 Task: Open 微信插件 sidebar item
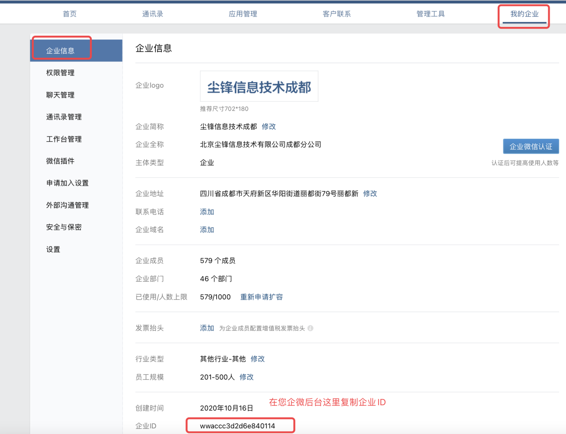click(60, 161)
